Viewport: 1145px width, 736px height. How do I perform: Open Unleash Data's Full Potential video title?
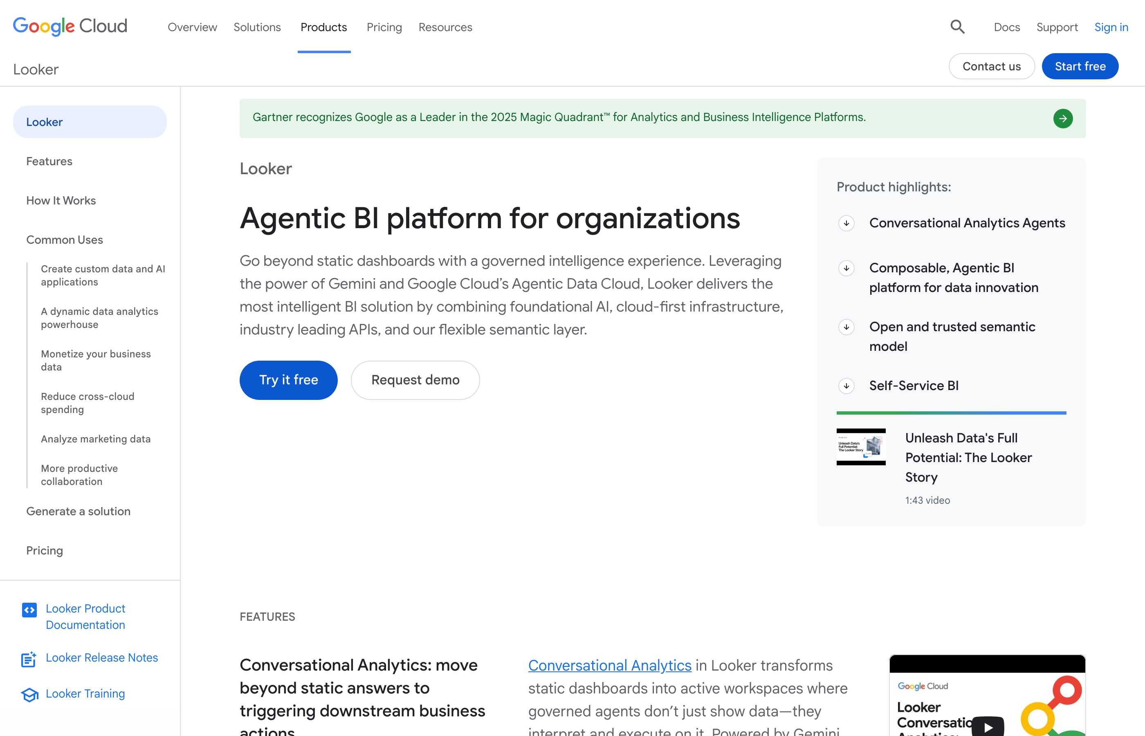tap(968, 458)
